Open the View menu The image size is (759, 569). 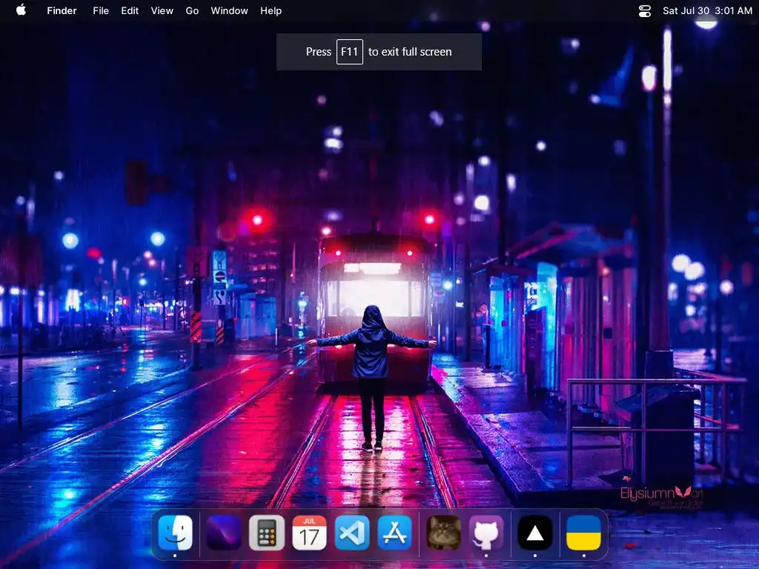(162, 10)
